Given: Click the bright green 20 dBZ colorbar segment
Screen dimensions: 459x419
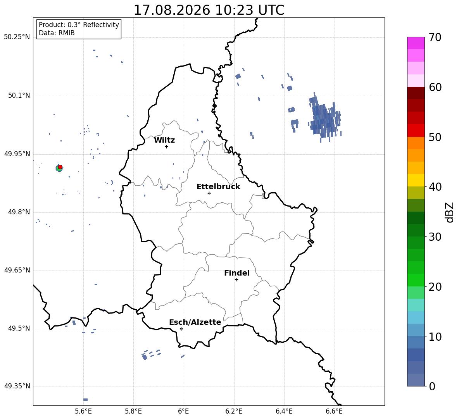Looking at the screenshot, I should tap(416, 280).
